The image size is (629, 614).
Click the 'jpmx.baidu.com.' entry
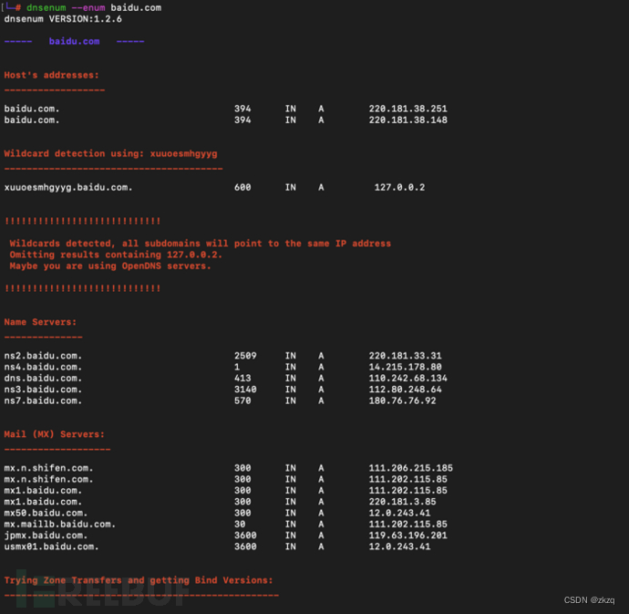46,536
